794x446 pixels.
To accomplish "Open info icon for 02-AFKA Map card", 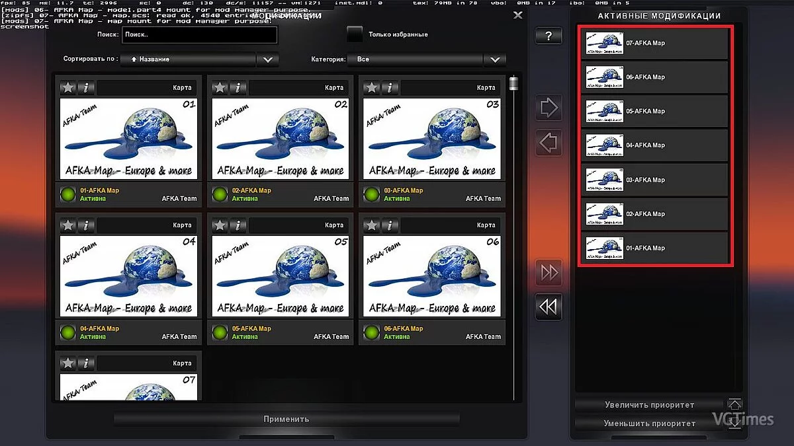I will point(238,87).
